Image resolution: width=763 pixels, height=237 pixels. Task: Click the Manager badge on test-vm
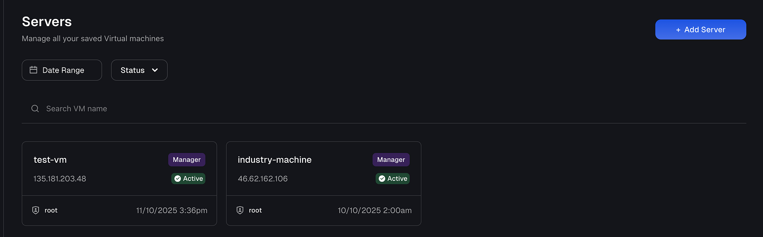point(187,160)
